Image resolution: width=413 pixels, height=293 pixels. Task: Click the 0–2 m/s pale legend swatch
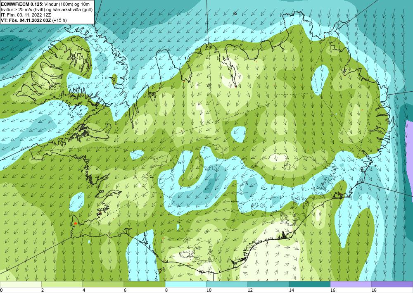coord(21,284)
